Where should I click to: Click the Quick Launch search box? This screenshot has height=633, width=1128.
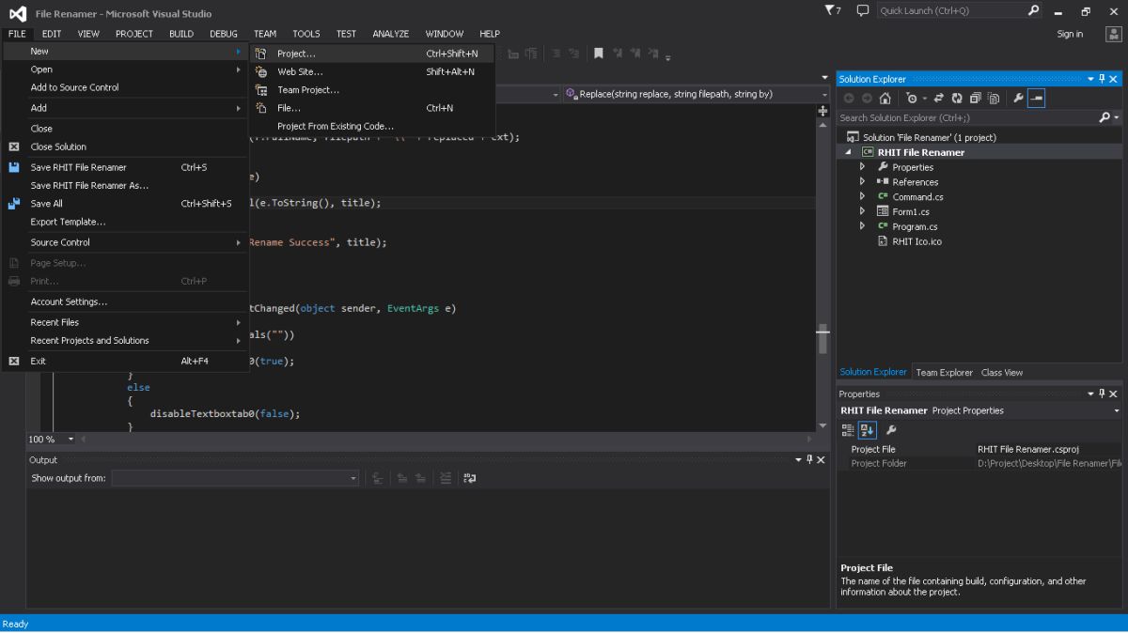click(951, 11)
